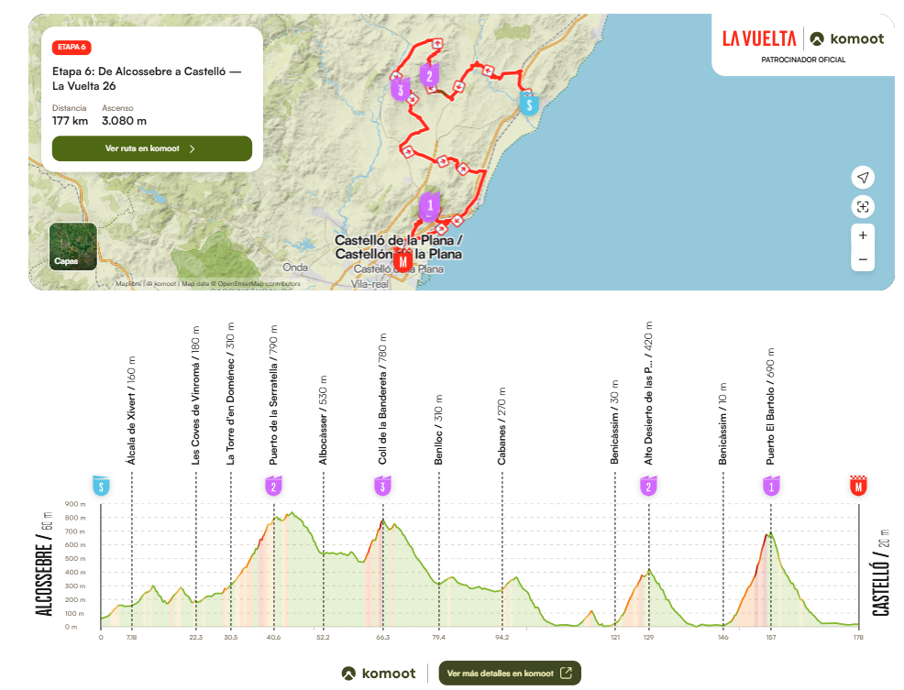Open 'Ver más detalles en komoot' link
The height and width of the screenshot is (690, 904).
point(510,673)
